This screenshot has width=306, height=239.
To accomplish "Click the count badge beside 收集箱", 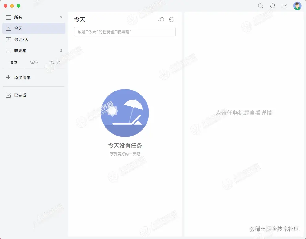I will tap(61, 51).
